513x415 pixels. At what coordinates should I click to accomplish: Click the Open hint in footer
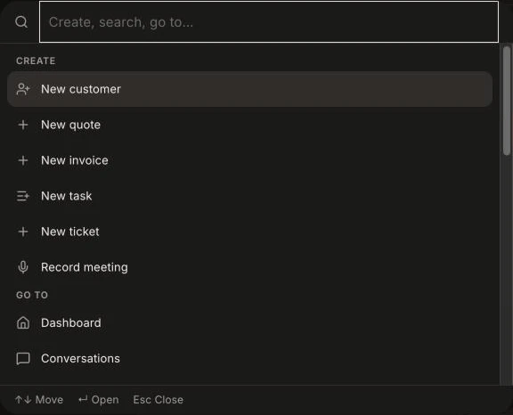[99, 400]
